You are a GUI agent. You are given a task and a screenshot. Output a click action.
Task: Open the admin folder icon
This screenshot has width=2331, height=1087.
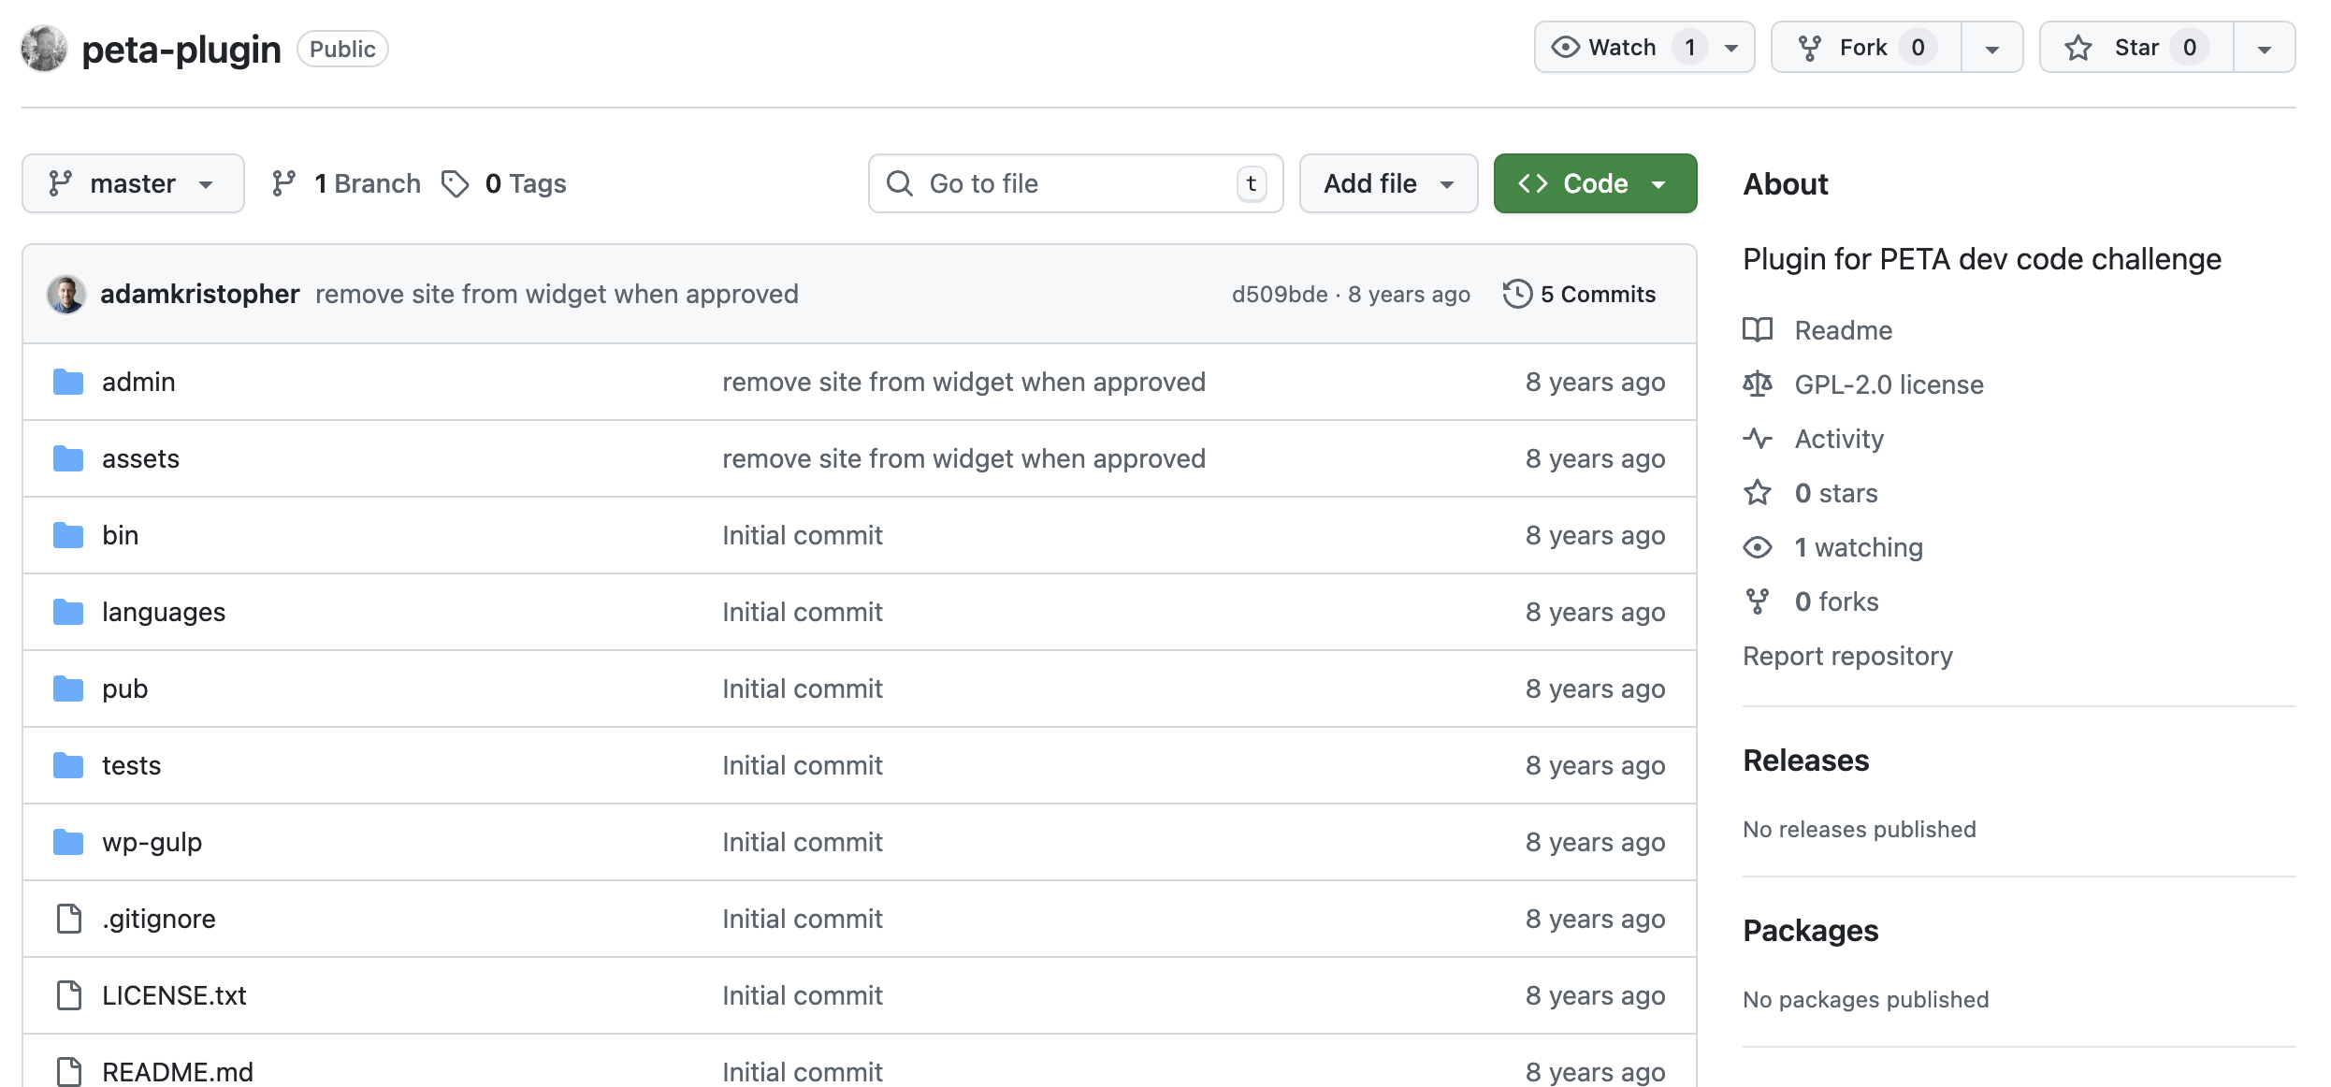coord(68,382)
